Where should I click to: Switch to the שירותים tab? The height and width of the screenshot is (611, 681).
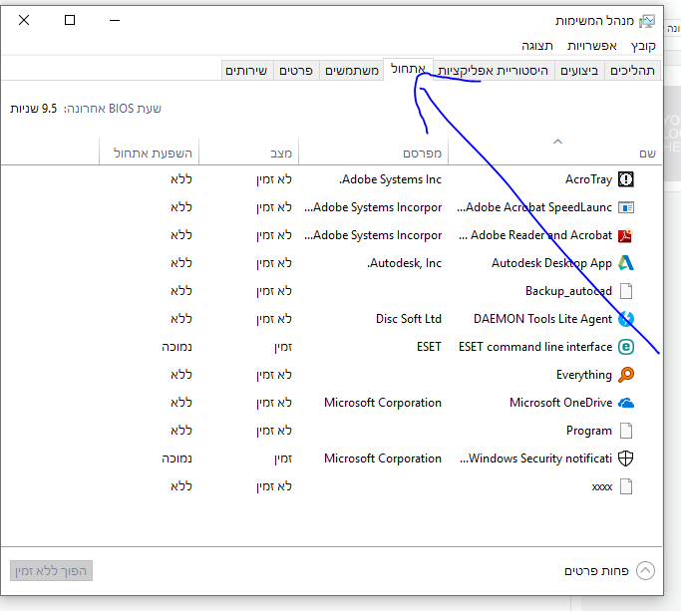tap(246, 71)
